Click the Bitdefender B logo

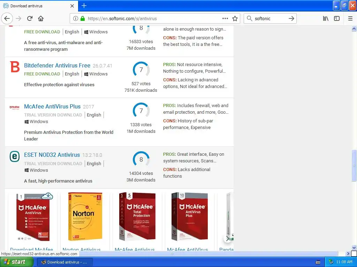pyautogui.click(x=15, y=67)
